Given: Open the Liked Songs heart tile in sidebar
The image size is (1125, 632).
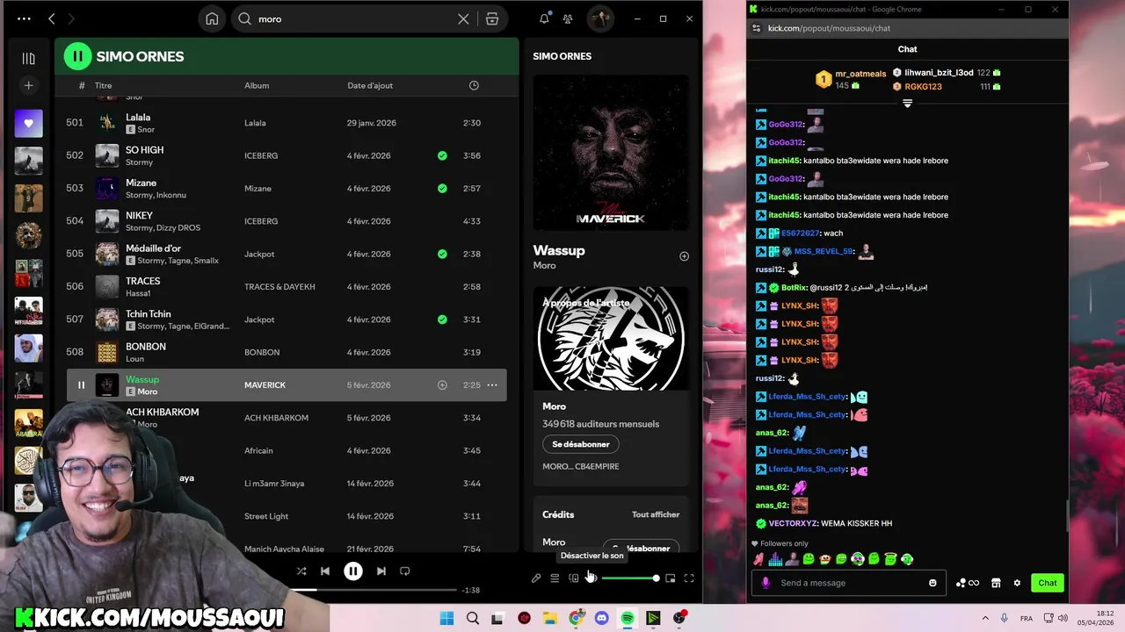Looking at the screenshot, I should (28, 124).
